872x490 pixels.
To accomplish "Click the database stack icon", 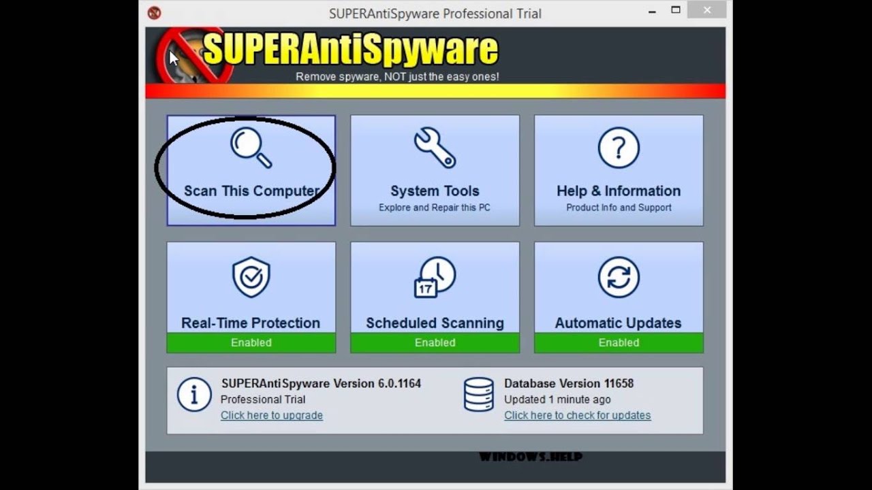I will [x=478, y=395].
